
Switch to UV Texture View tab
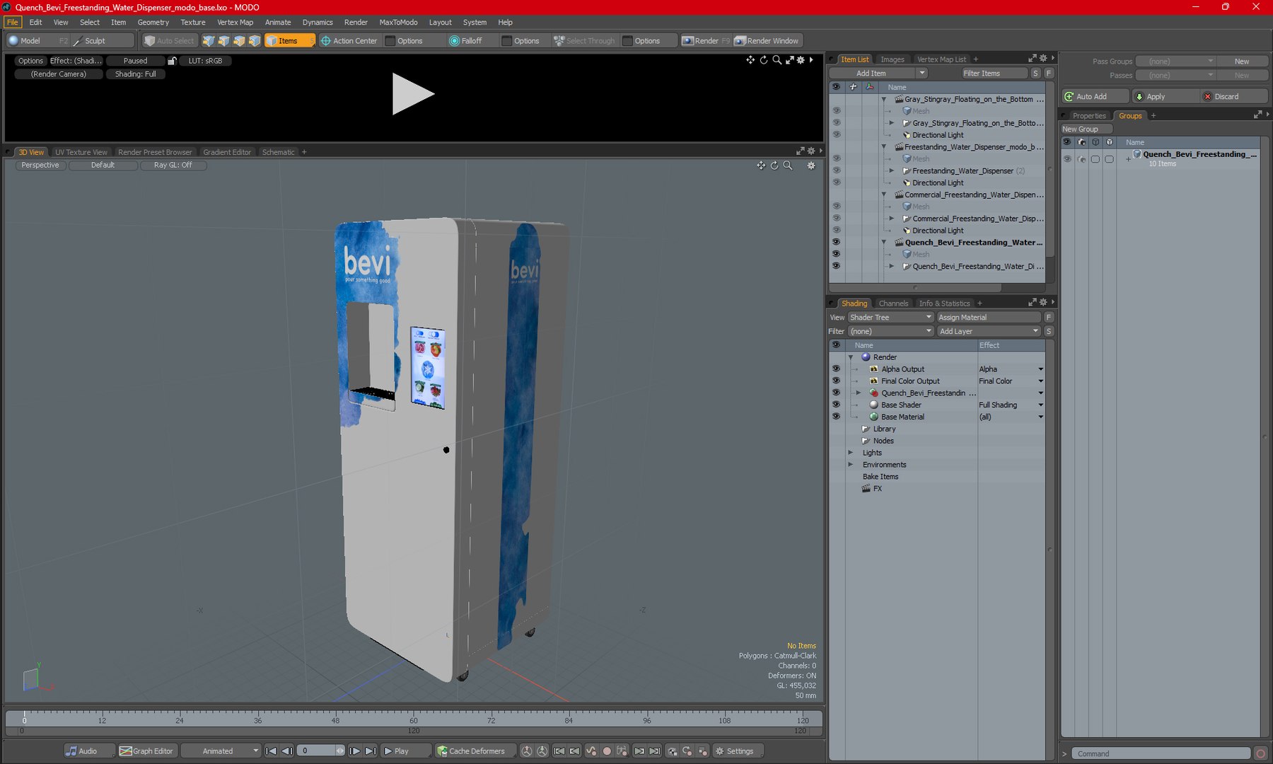click(81, 152)
